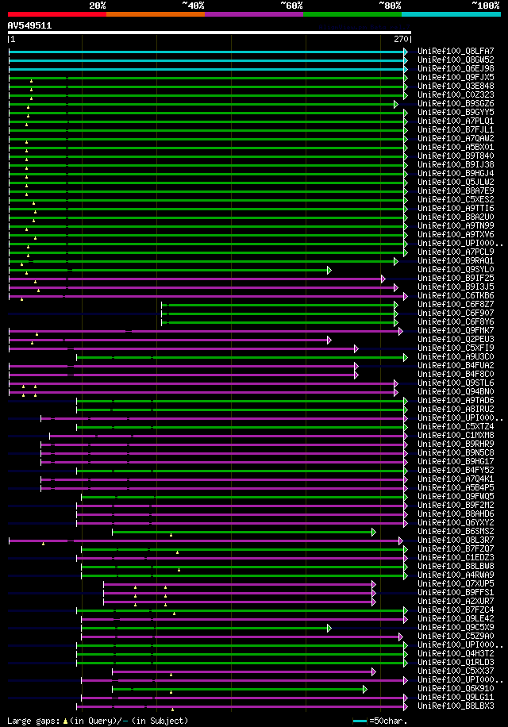Open hit UniRef100_Q8LFA7
This screenshot has width=508, height=727.
tap(456, 51)
